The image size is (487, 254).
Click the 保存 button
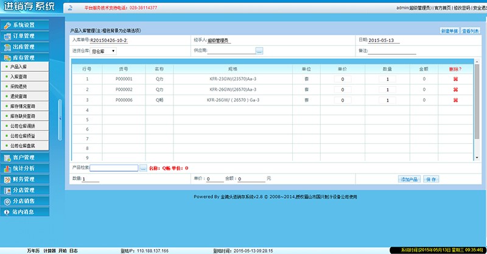431,179
